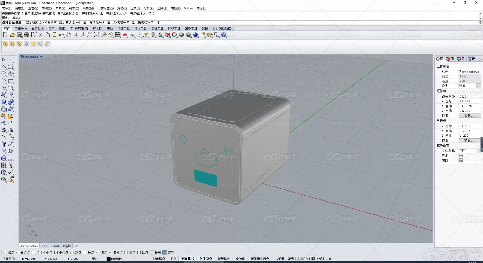The width and height of the screenshot is (483, 263).
Task: Select the Polyline tool in left sidebar
Action: (4, 67)
